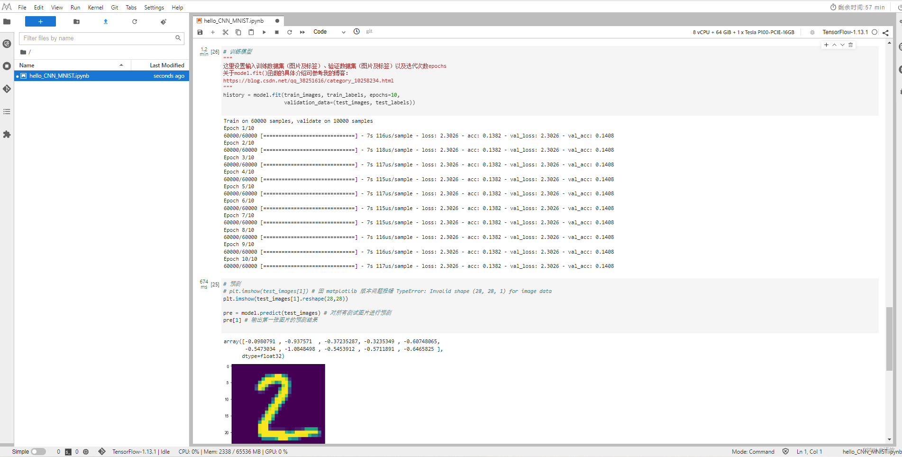Open the File menu

click(x=22, y=8)
